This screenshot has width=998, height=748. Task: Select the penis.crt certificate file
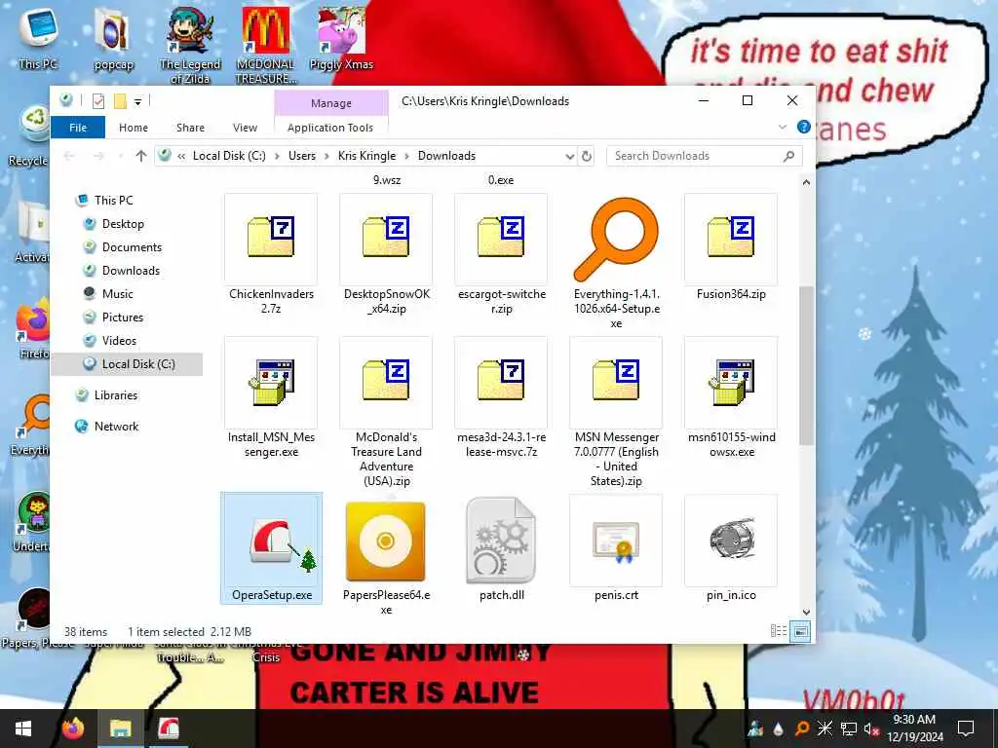click(x=616, y=548)
